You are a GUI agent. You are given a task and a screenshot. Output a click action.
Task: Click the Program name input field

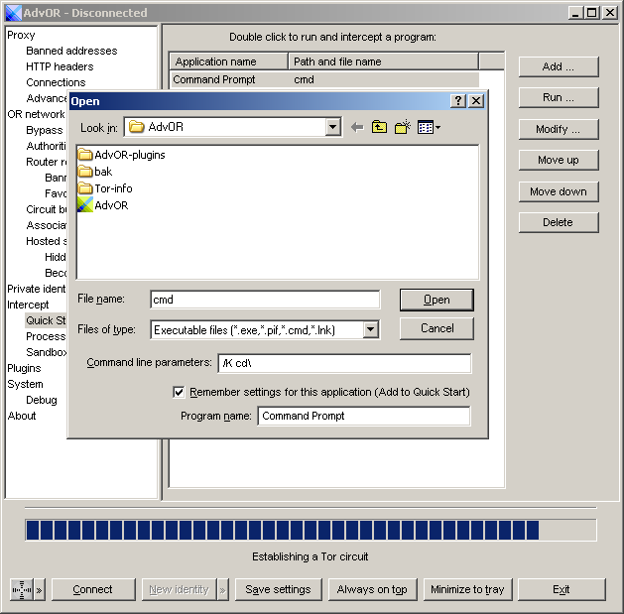tap(364, 416)
